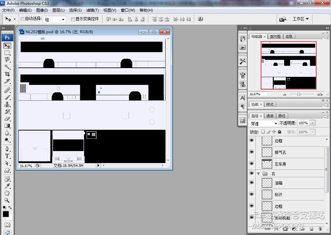Check the 显示变换控件 option
Image resolution: width=331 pixels, height=235 pixels.
click(x=73, y=19)
